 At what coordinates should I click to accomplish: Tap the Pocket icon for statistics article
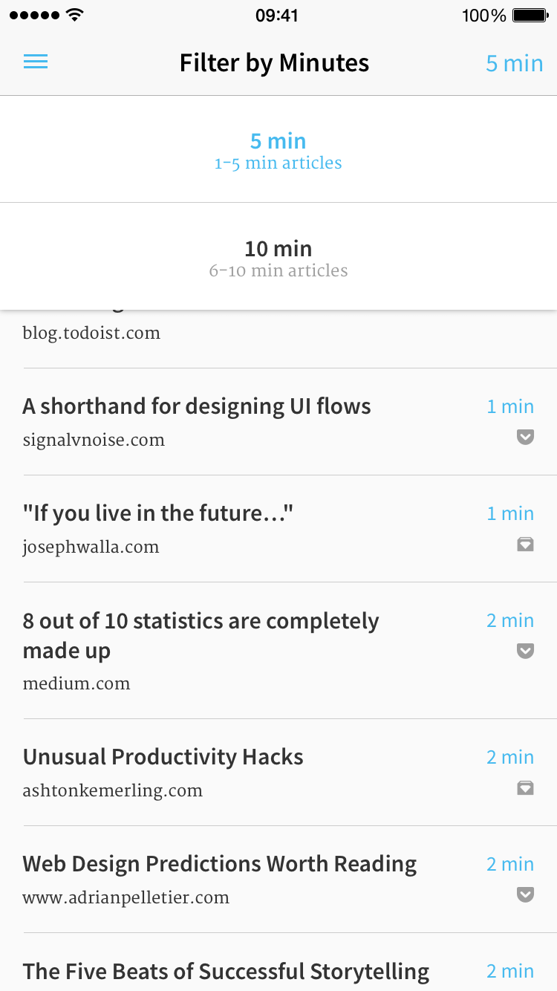click(x=526, y=651)
